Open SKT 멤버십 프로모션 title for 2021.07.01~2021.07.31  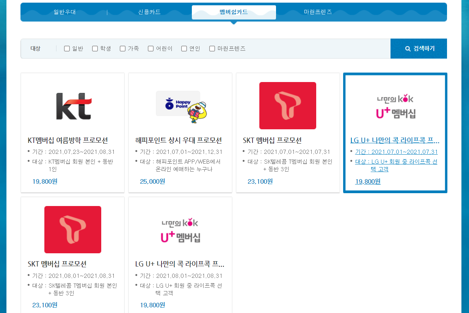pos(272,140)
